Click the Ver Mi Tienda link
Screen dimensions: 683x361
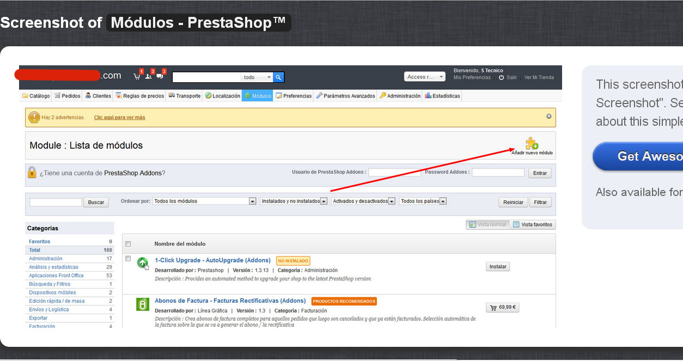[539, 77]
